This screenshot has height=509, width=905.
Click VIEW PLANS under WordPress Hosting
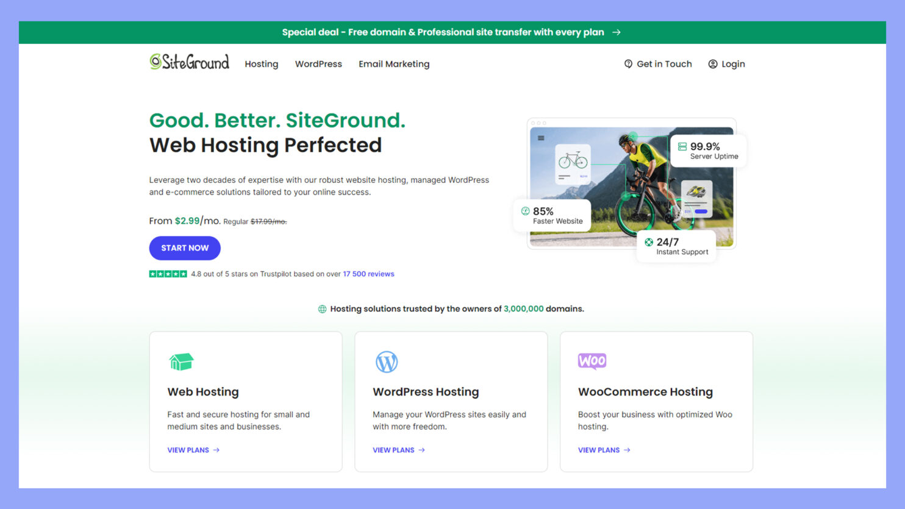click(398, 450)
